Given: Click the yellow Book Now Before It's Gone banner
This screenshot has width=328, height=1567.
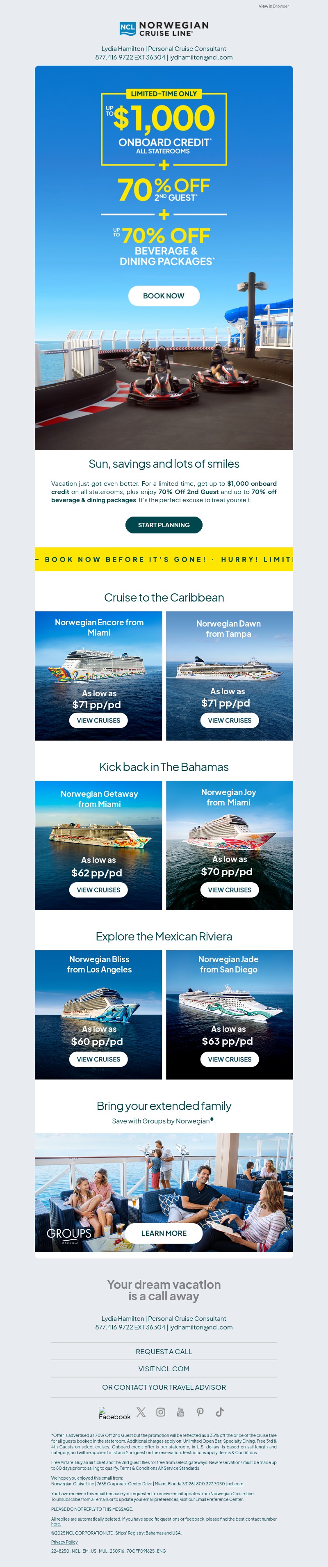Looking at the screenshot, I should coord(164,559).
